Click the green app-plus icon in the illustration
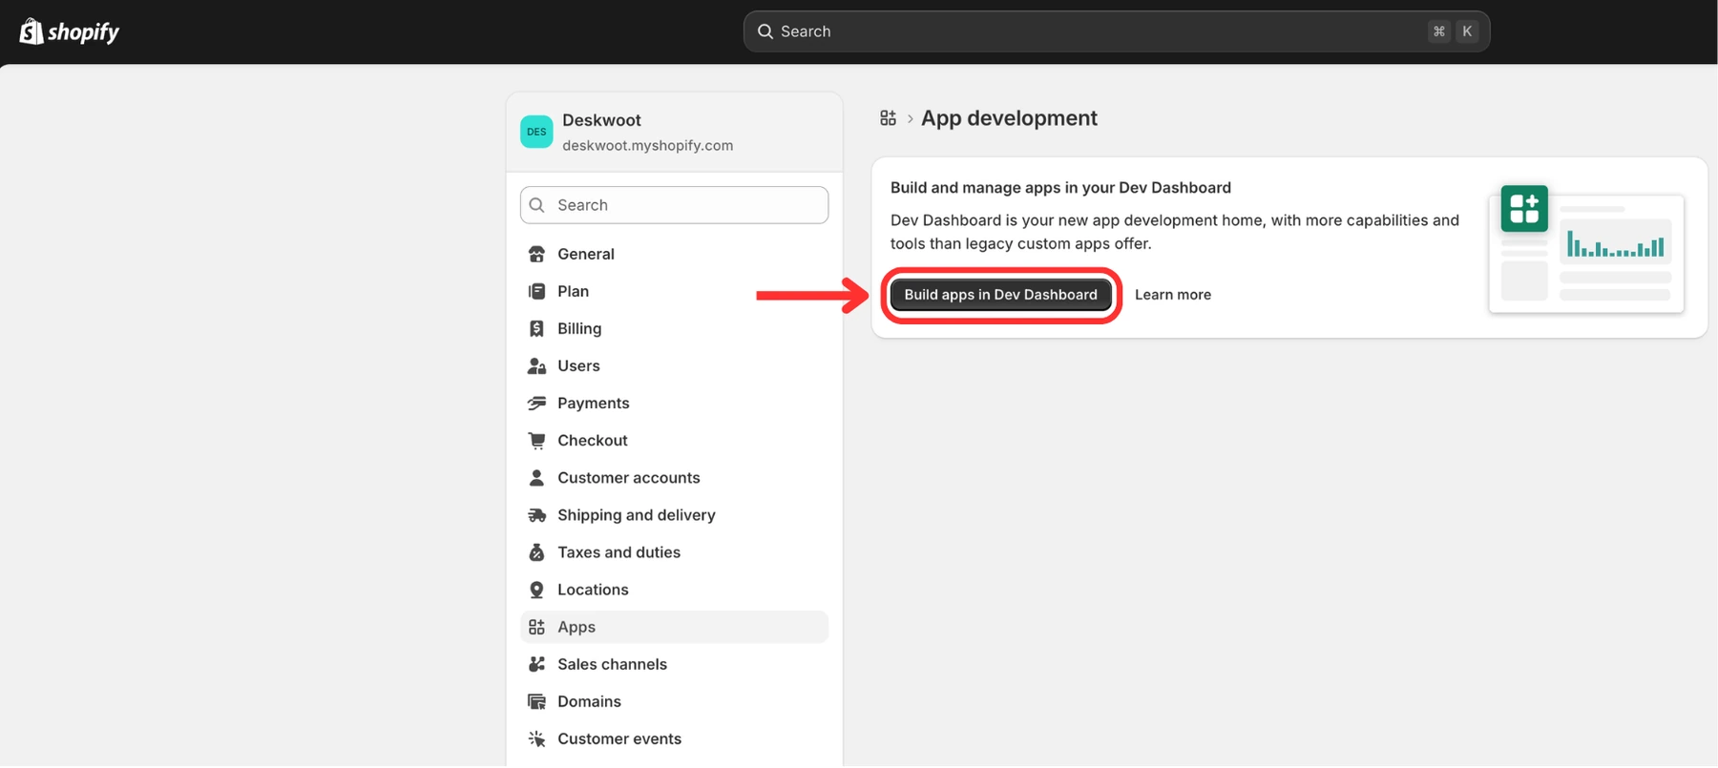The height and width of the screenshot is (768, 1718). tap(1524, 209)
